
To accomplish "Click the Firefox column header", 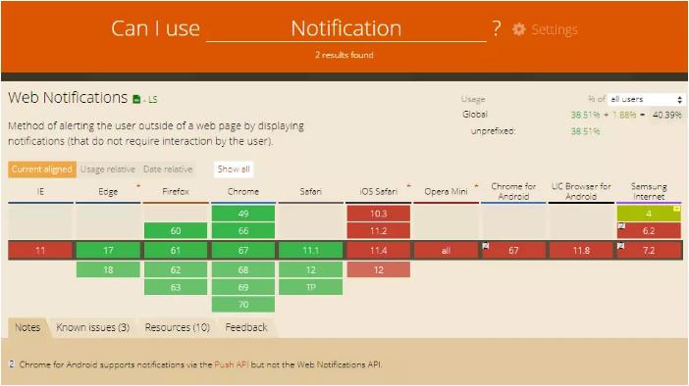I will point(176,192).
